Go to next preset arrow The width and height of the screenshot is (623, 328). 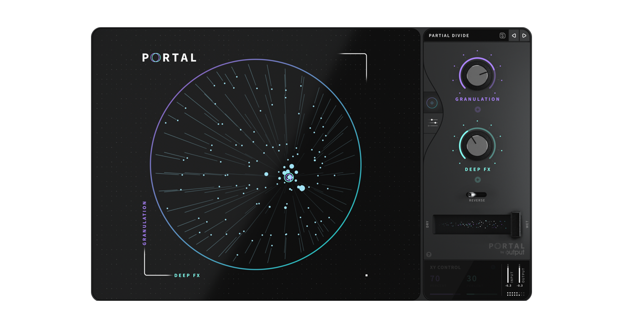(x=524, y=35)
